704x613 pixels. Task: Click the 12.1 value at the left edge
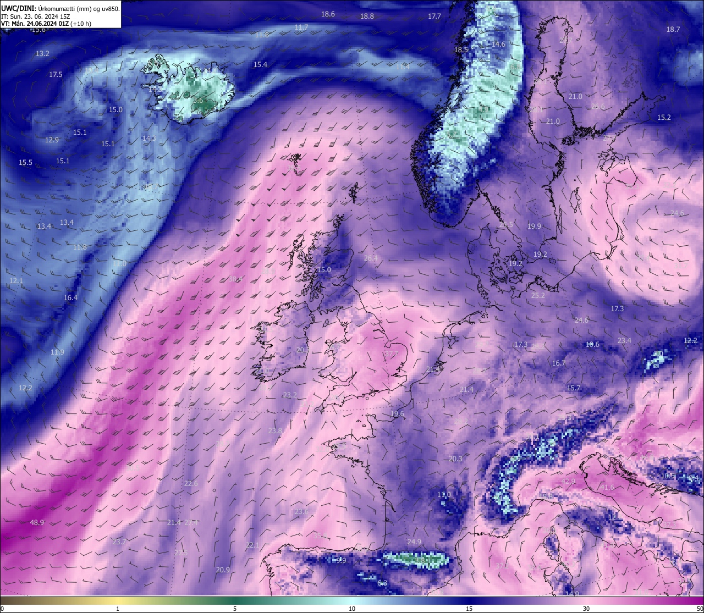coord(16,280)
